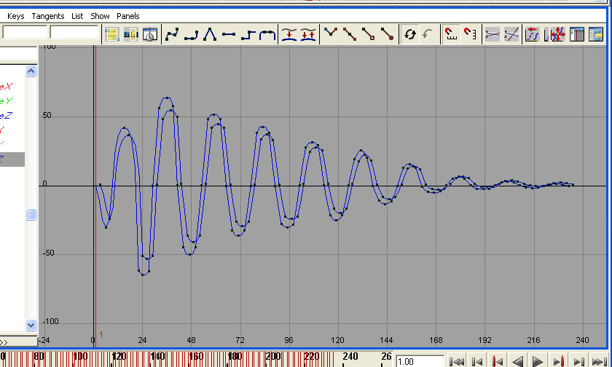Open the Keys menu

click(x=15, y=16)
